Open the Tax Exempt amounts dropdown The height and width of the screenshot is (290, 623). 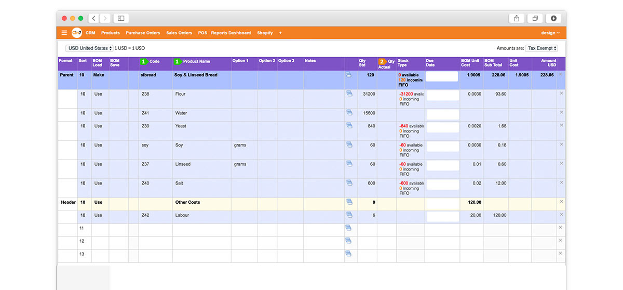tap(541, 48)
